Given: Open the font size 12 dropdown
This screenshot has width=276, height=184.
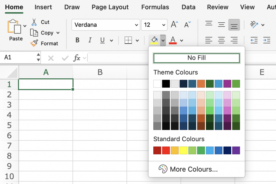Looking at the screenshot, I should click(164, 25).
